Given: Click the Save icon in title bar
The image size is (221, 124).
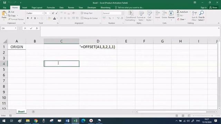Looking at the screenshot, I should (4, 2).
